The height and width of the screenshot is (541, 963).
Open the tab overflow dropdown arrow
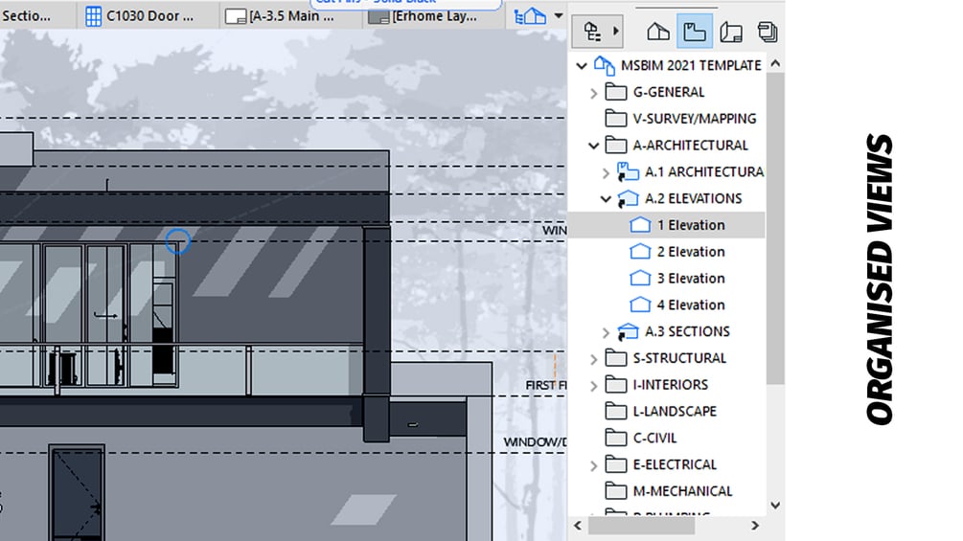click(x=559, y=16)
